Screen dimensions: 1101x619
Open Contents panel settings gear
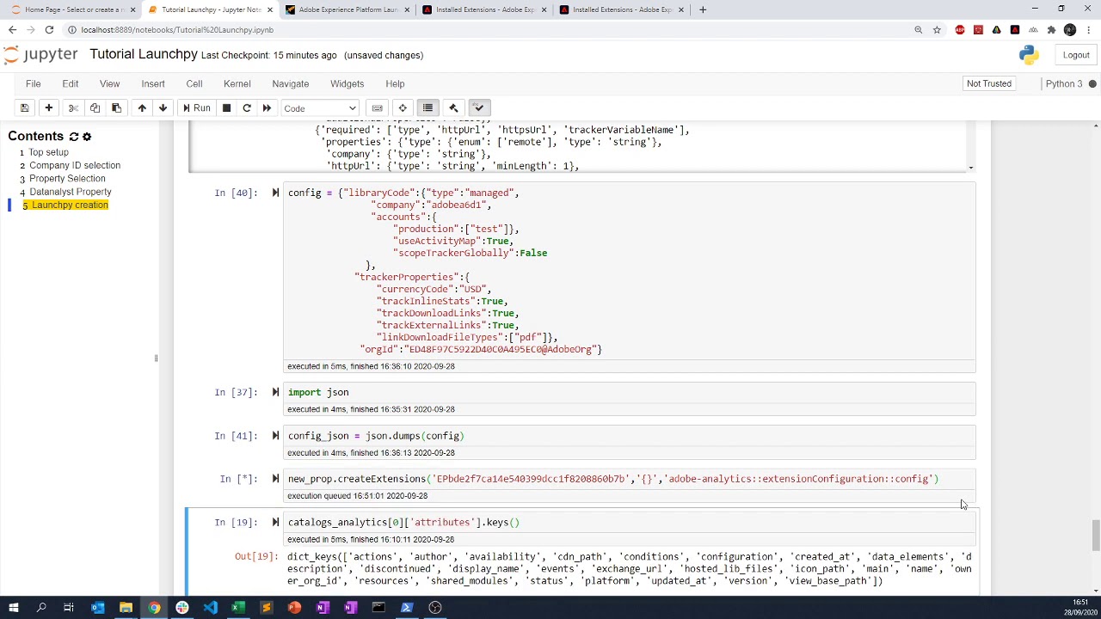pos(87,137)
